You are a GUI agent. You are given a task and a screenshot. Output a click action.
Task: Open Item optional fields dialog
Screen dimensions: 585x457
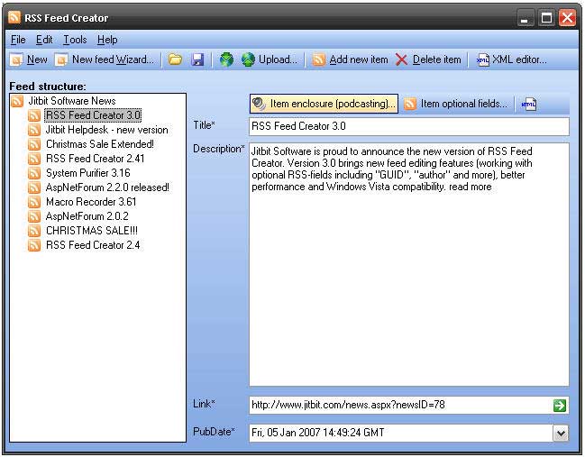click(x=456, y=104)
